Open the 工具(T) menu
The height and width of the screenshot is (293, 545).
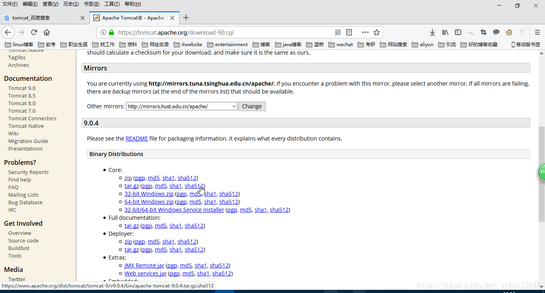(112, 4)
